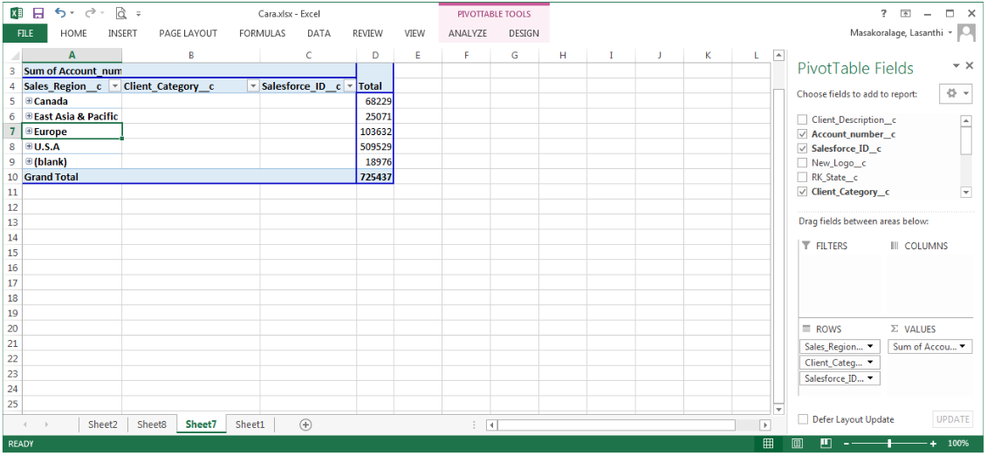Screen dimensions: 987x455
Task: Click the Undo arrow icon
Action: [59, 13]
